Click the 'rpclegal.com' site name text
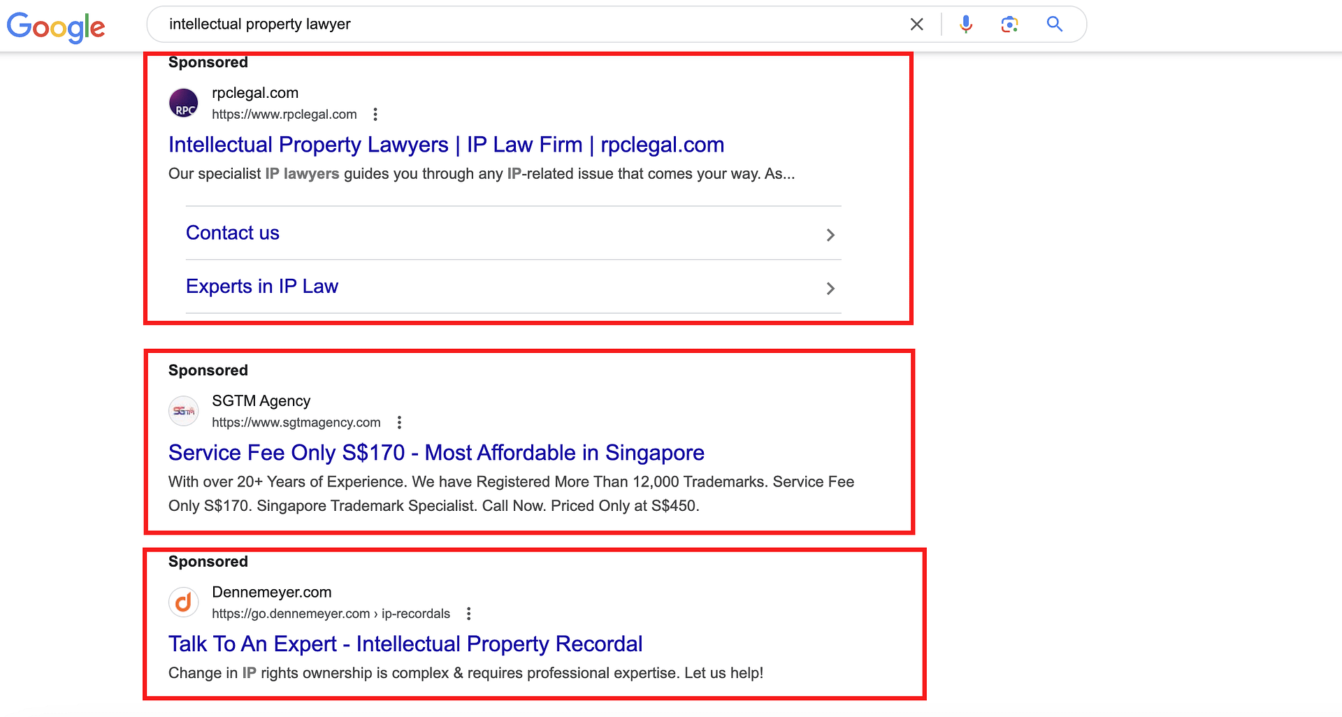 255,93
